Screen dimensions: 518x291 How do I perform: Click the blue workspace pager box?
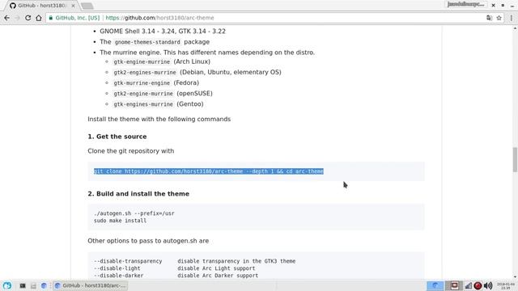435,285
